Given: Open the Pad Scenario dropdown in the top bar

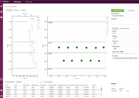Looking at the screenshot, I should point(29,2).
